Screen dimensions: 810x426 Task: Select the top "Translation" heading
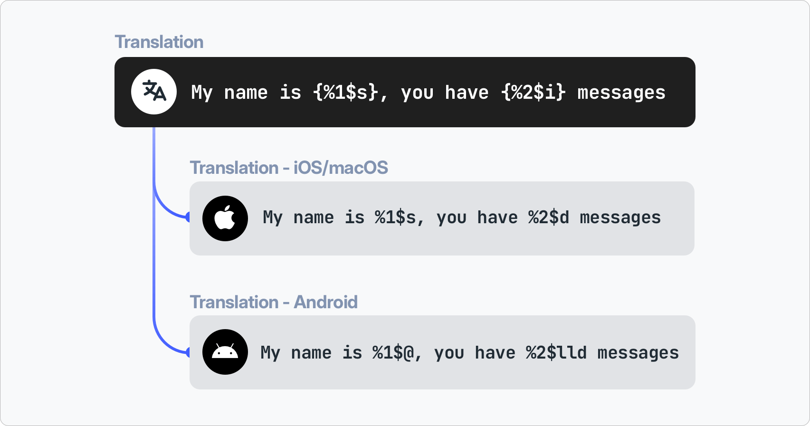[x=159, y=42]
